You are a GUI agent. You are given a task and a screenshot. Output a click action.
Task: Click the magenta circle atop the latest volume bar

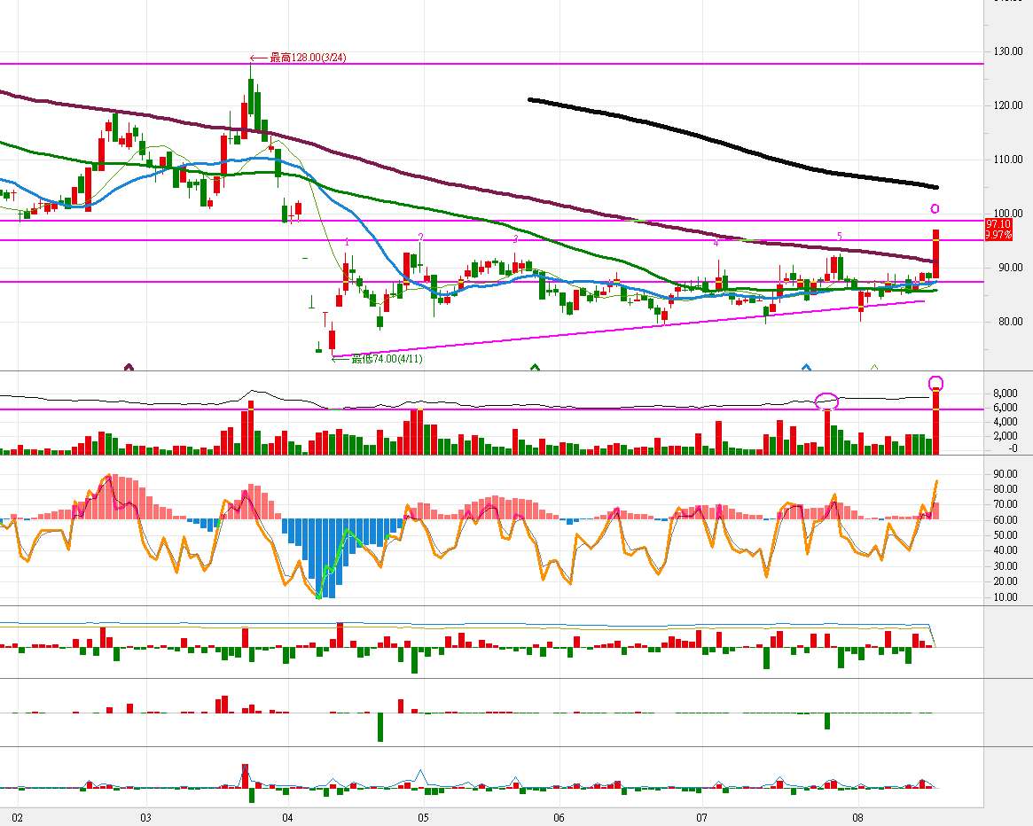935,384
